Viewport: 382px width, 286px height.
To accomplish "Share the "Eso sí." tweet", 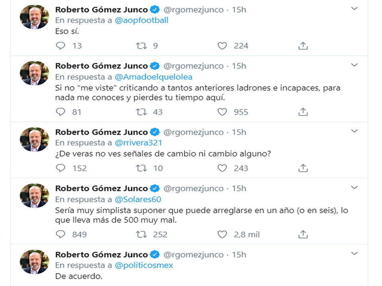I will (303, 46).
